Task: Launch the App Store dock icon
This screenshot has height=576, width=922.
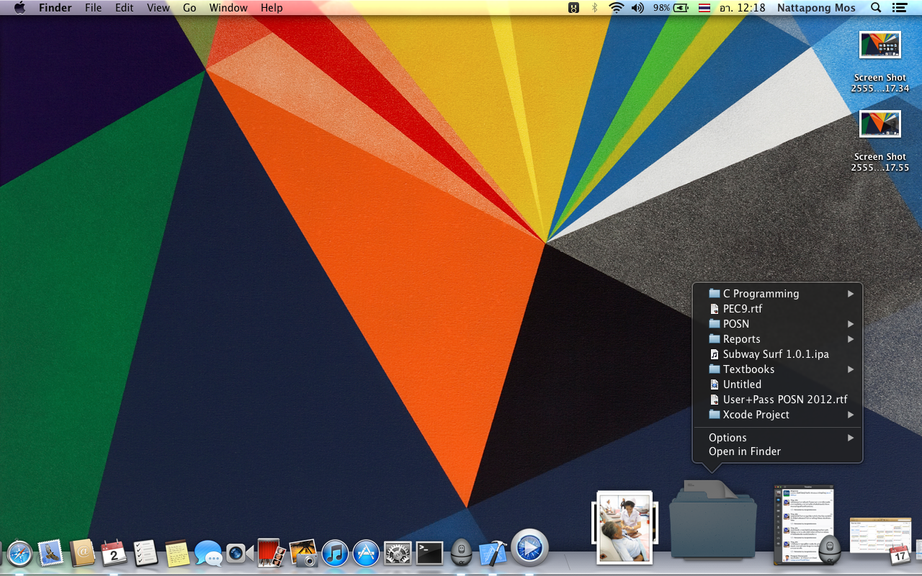Action: pos(366,553)
